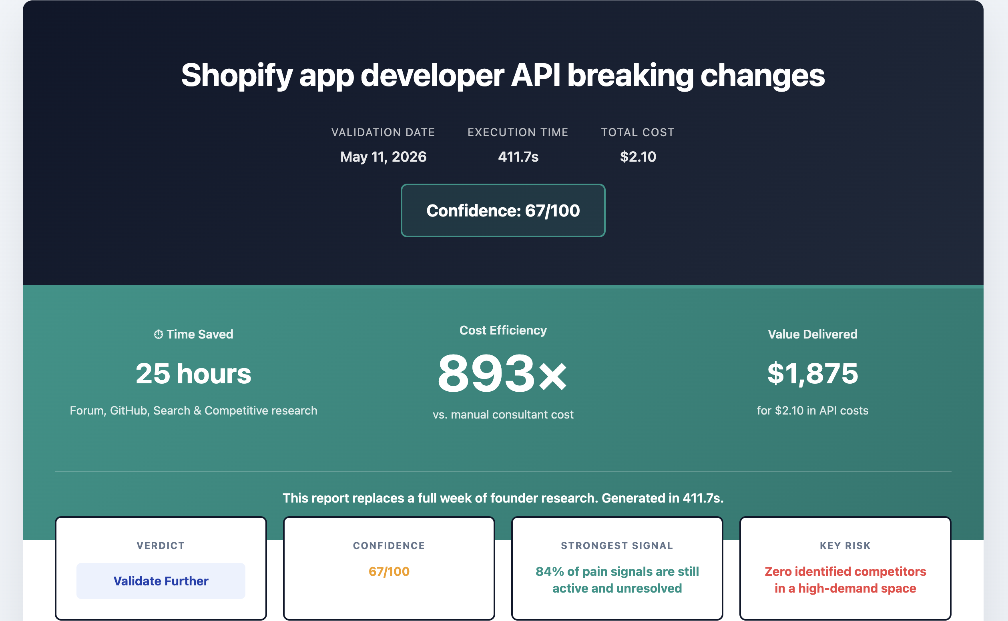1008x621 pixels.
Task: Click the KEY RISK card label
Action: click(845, 545)
